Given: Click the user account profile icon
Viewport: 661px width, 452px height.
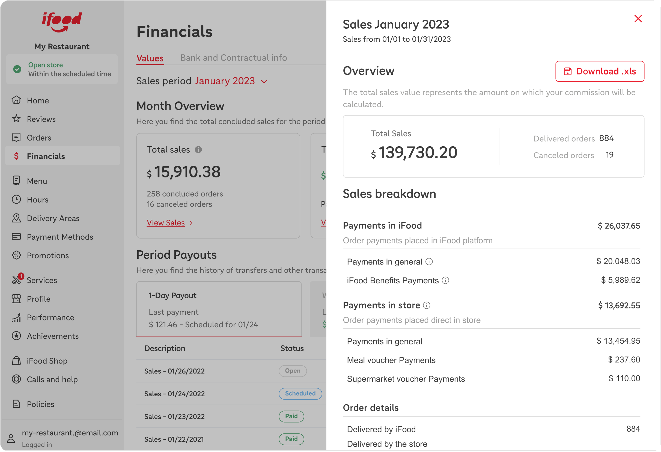Looking at the screenshot, I should (11, 438).
